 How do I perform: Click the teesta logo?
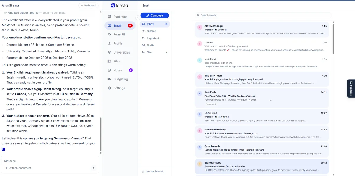pyautogui.click(x=120, y=5)
